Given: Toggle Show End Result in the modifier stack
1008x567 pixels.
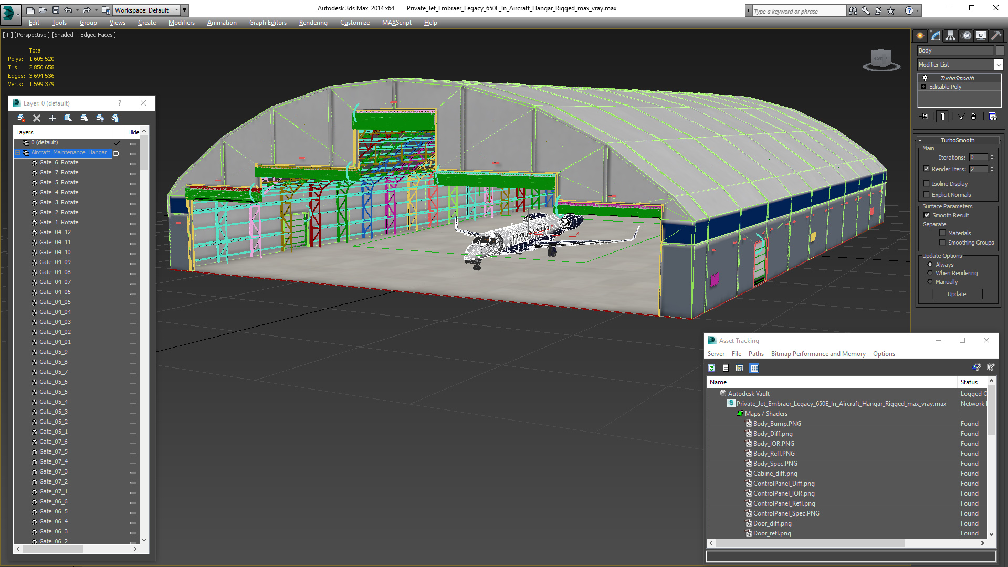Looking at the screenshot, I should 943,117.
